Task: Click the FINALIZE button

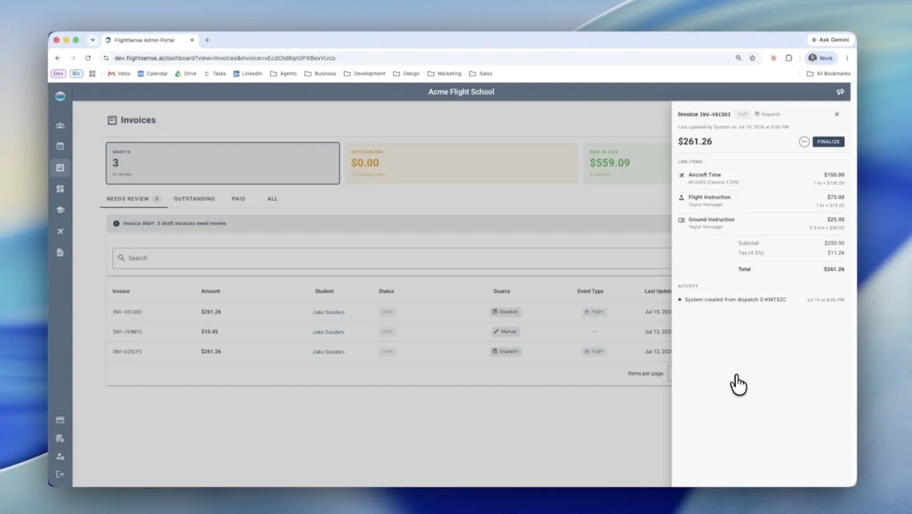Action: (x=828, y=142)
